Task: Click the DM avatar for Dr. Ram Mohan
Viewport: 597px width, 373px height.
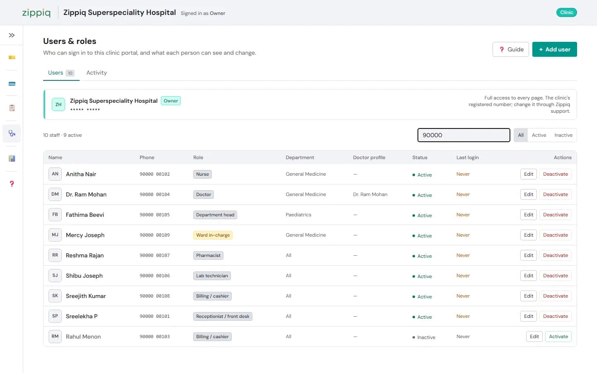Action: [x=55, y=194]
